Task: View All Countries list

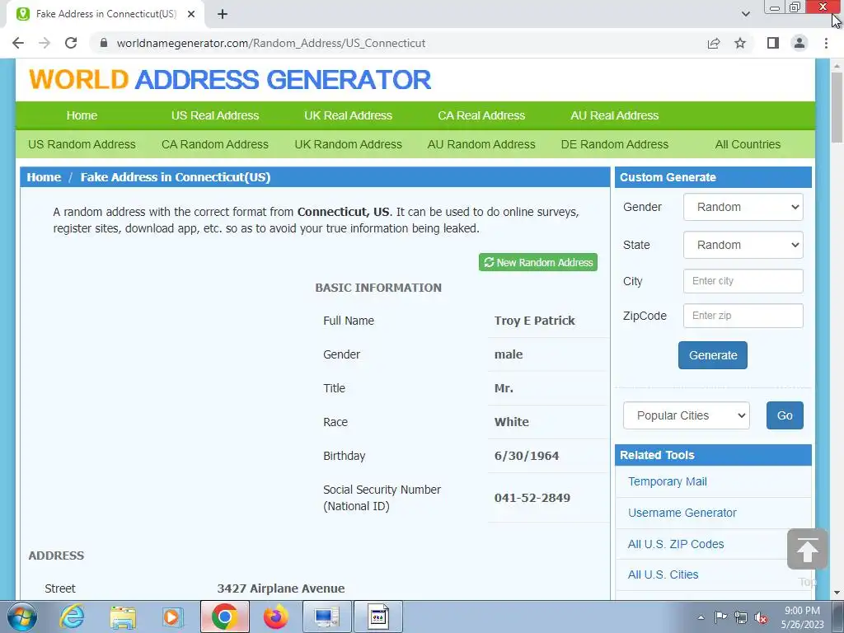Action: coord(748,144)
